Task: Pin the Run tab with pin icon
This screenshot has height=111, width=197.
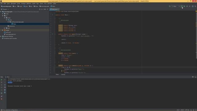Action: pos(2,97)
